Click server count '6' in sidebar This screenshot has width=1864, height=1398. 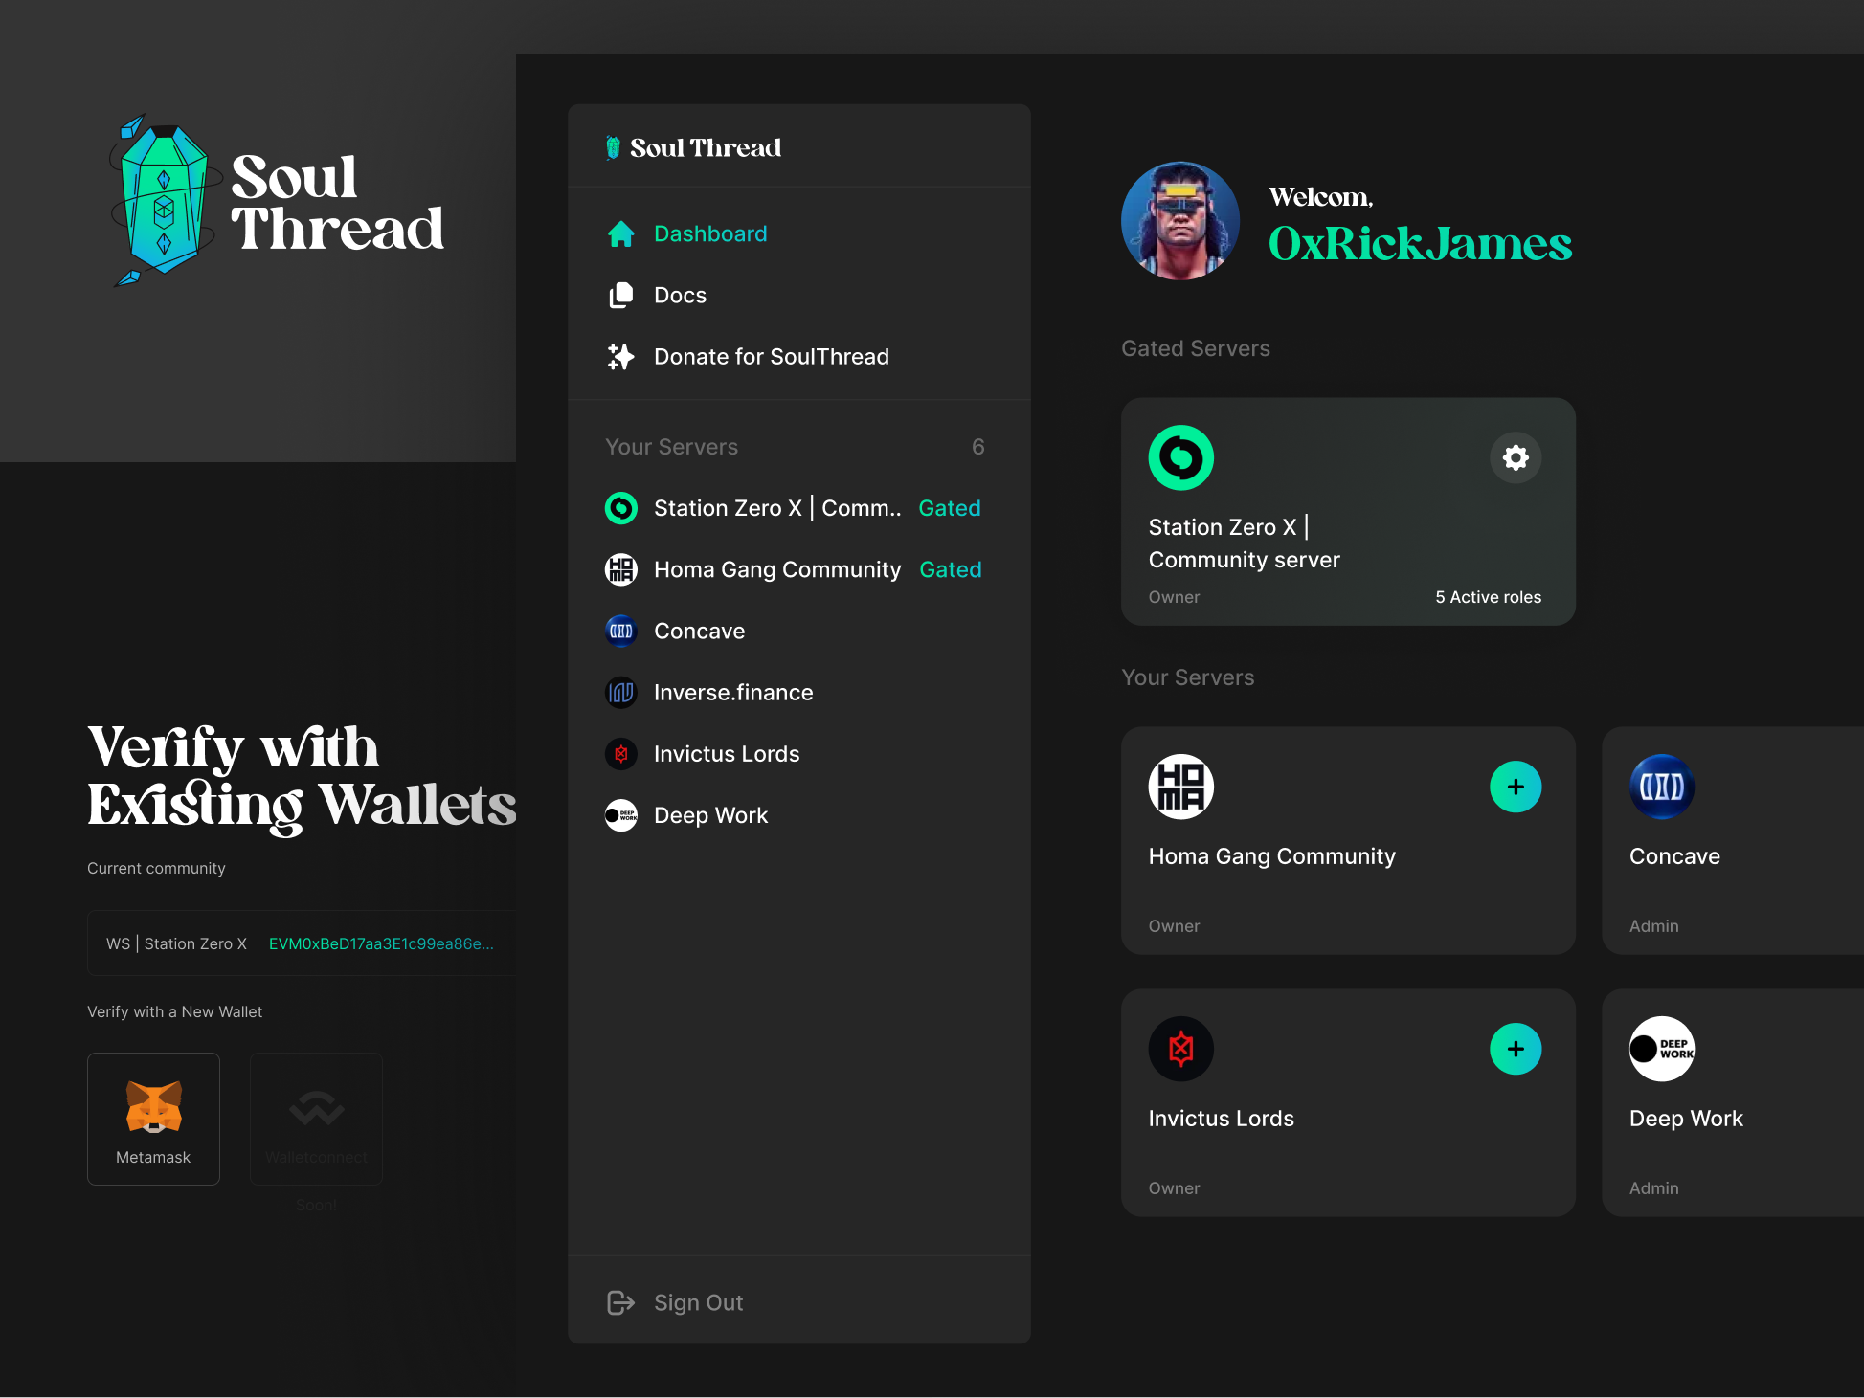977,447
